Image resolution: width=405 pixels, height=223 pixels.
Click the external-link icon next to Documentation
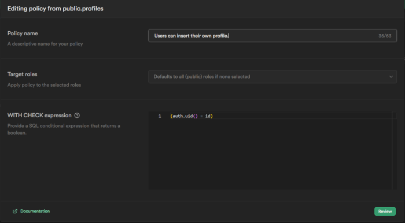click(15, 211)
